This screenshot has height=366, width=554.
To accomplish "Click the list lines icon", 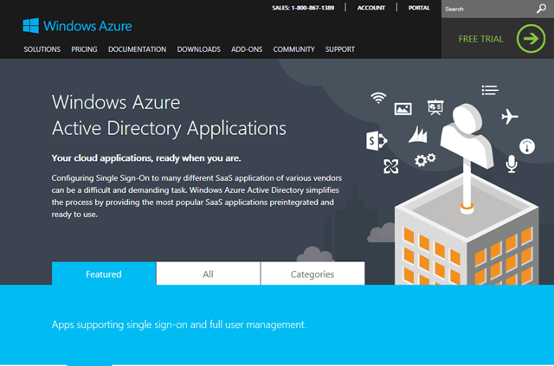I will click(490, 90).
